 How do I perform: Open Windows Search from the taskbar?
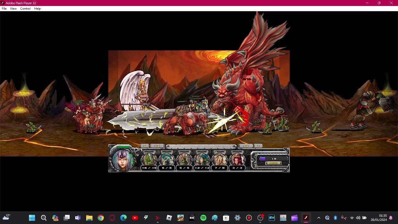[x=44, y=218]
